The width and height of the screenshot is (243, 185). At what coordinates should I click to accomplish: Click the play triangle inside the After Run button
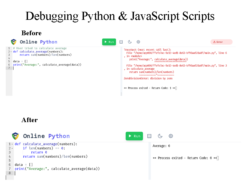(131, 136)
